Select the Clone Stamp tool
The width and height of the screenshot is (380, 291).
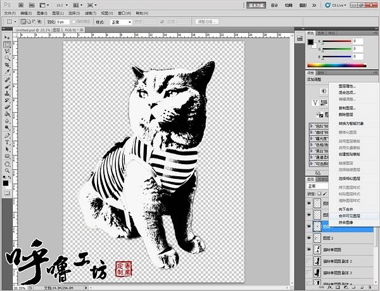(x=7, y=93)
